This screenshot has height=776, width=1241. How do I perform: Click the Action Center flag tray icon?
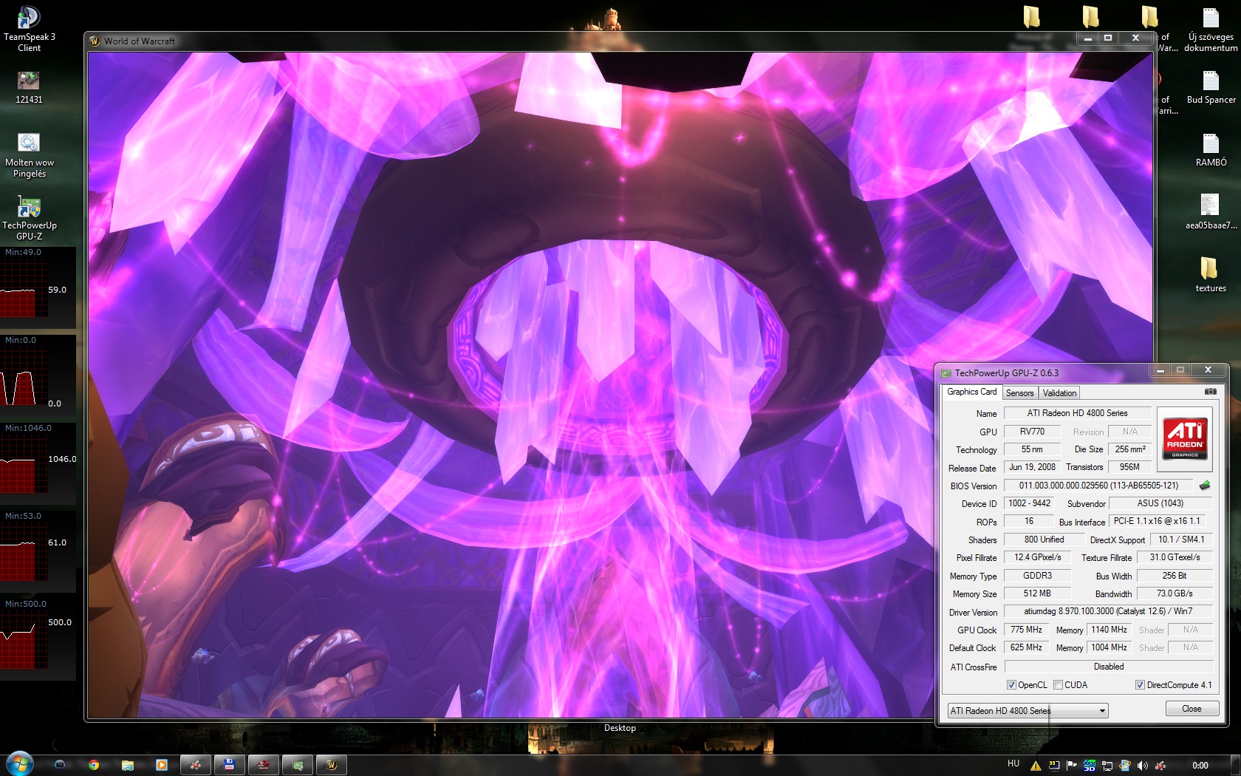[x=1071, y=766]
